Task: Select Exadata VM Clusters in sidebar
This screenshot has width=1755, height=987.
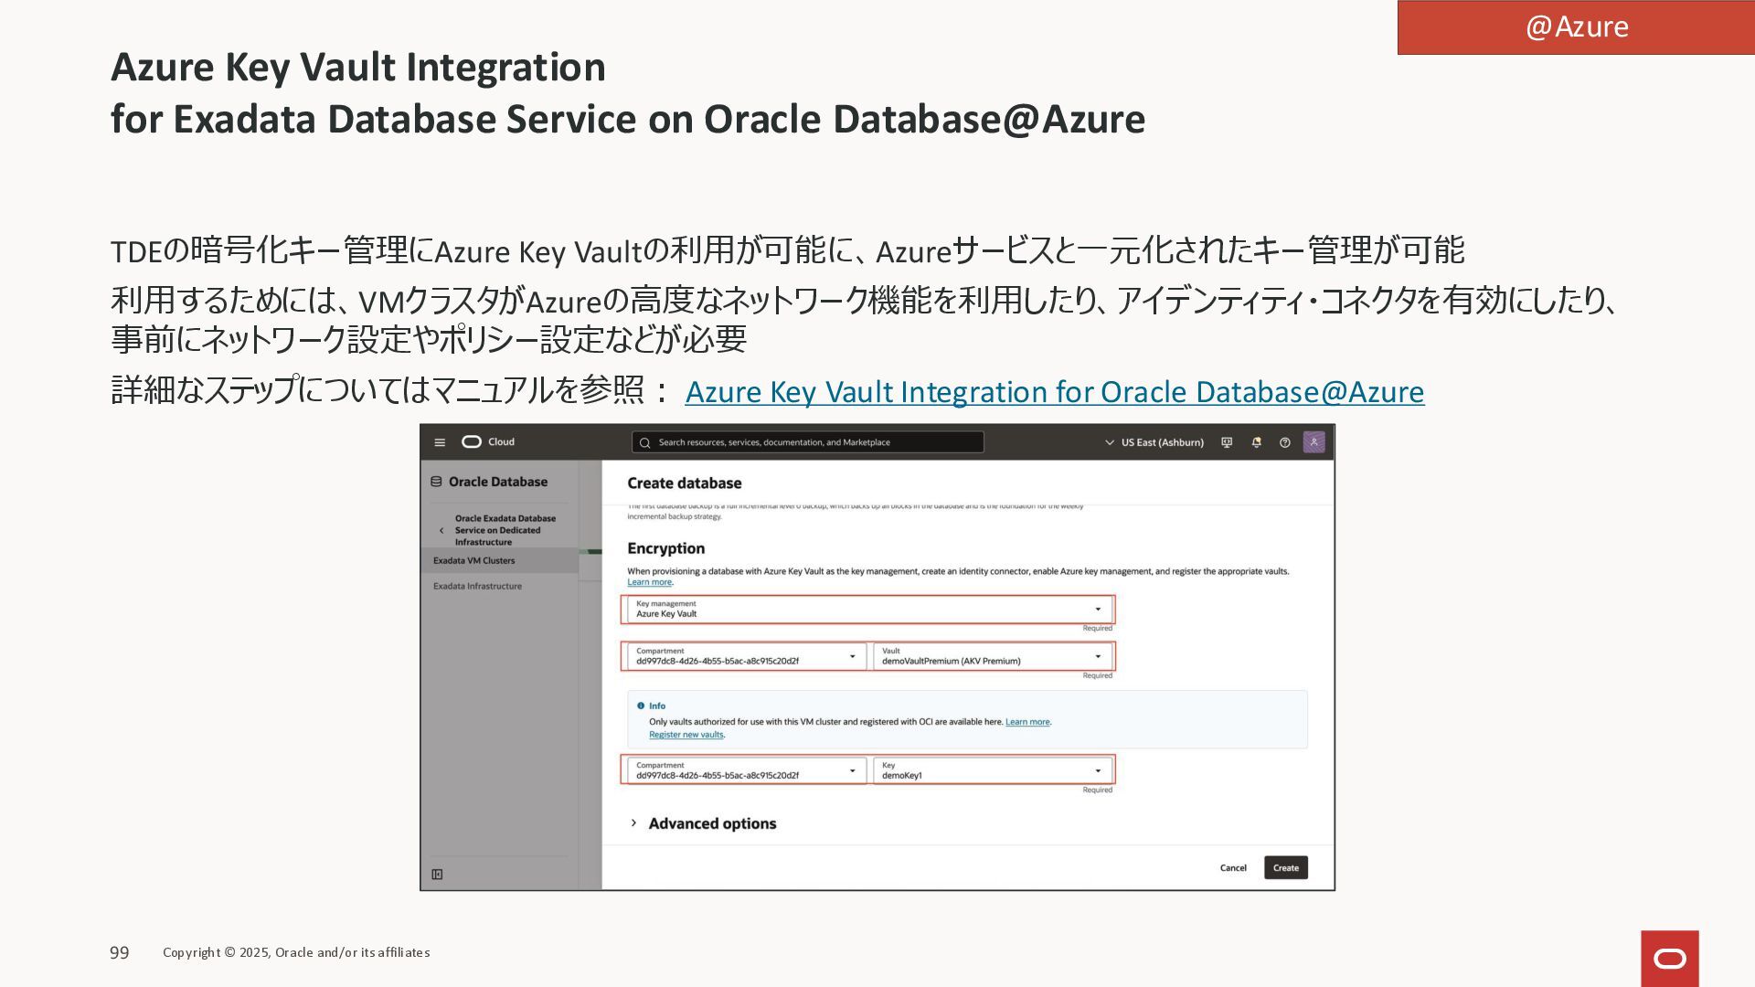Action: point(499,560)
